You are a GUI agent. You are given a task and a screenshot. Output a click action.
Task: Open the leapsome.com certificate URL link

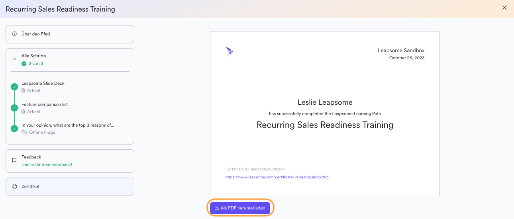(x=277, y=177)
